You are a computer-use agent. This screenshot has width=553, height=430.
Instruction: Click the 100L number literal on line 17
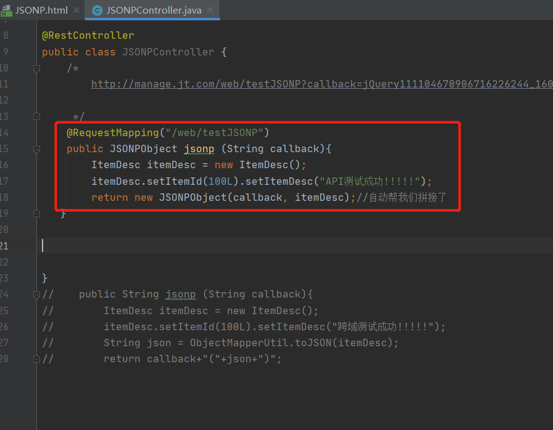coord(221,181)
